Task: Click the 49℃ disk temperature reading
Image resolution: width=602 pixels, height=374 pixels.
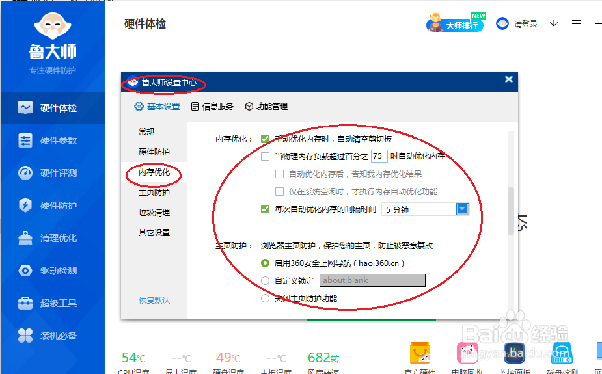Action: 228,358
